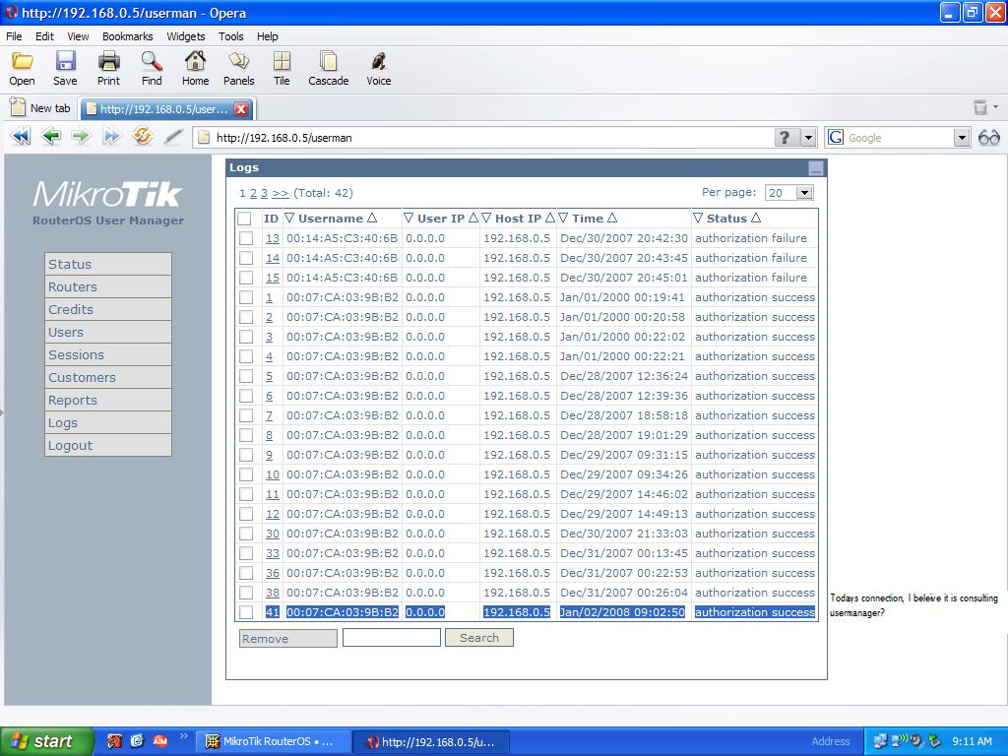Go to logs page 2
The image size is (1008, 756).
click(x=253, y=193)
